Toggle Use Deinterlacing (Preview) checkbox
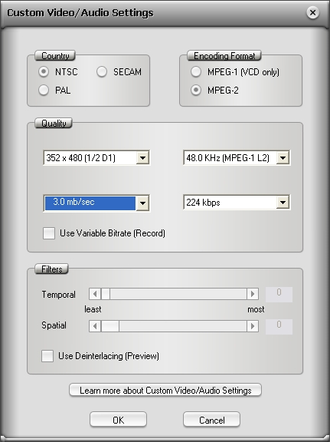 tap(47, 356)
